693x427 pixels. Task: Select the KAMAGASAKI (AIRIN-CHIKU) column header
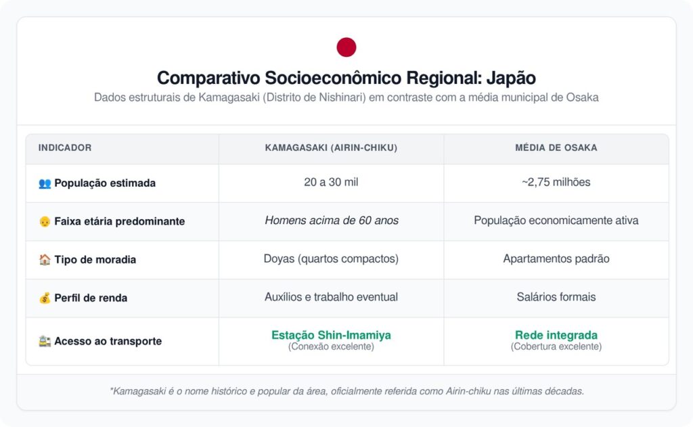[331, 148]
